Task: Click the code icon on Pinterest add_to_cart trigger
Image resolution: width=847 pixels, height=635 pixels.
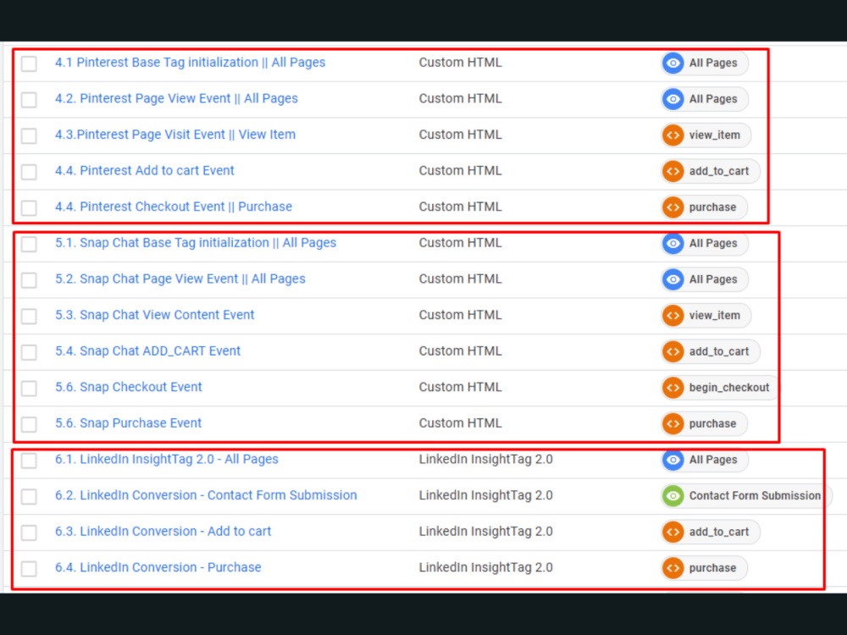Action: [673, 170]
